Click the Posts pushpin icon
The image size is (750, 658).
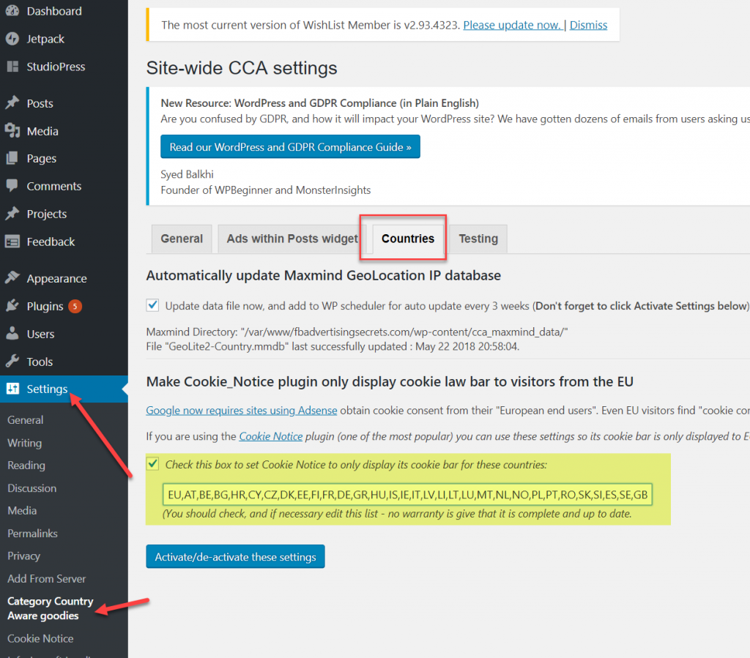12,102
